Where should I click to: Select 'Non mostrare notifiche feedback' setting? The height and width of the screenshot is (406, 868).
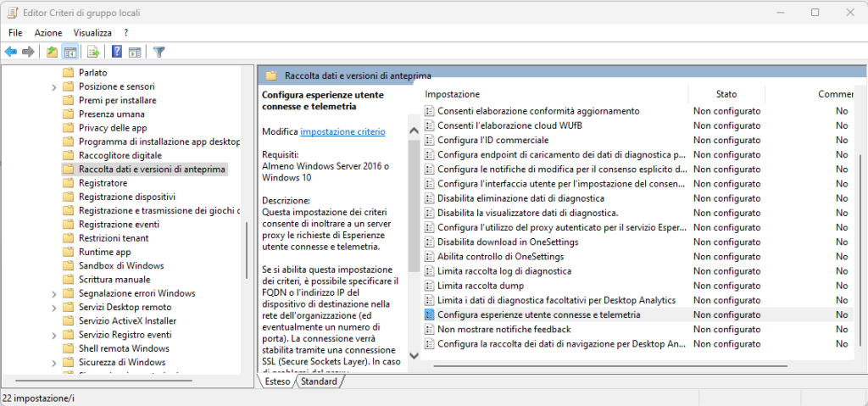pos(504,329)
